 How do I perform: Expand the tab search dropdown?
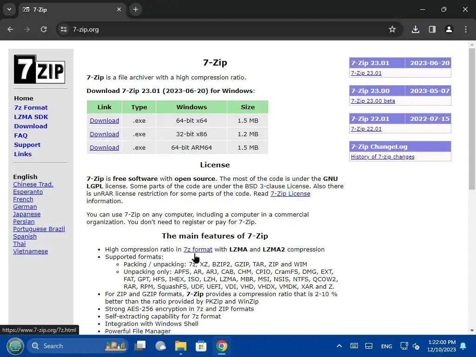(x=9, y=9)
